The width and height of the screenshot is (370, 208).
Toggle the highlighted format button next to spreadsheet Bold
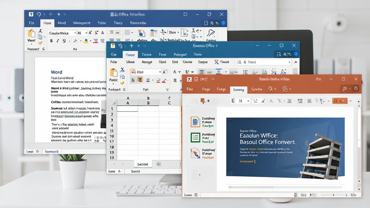click(x=140, y=80)
